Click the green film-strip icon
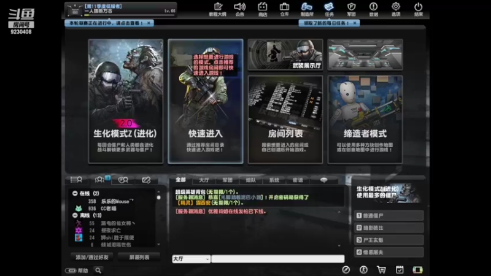 [x=417, y=270]
